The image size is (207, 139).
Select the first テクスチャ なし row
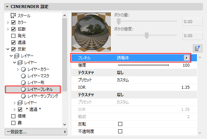[134, 73]
